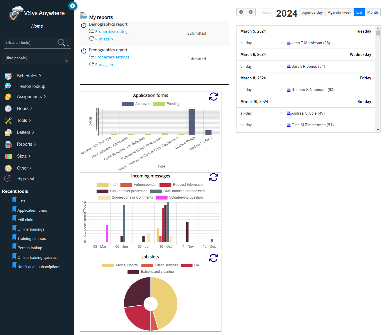385x335 pixels.
Task: Open Person lookup from sidebar icon
Action: pos(8,86)
